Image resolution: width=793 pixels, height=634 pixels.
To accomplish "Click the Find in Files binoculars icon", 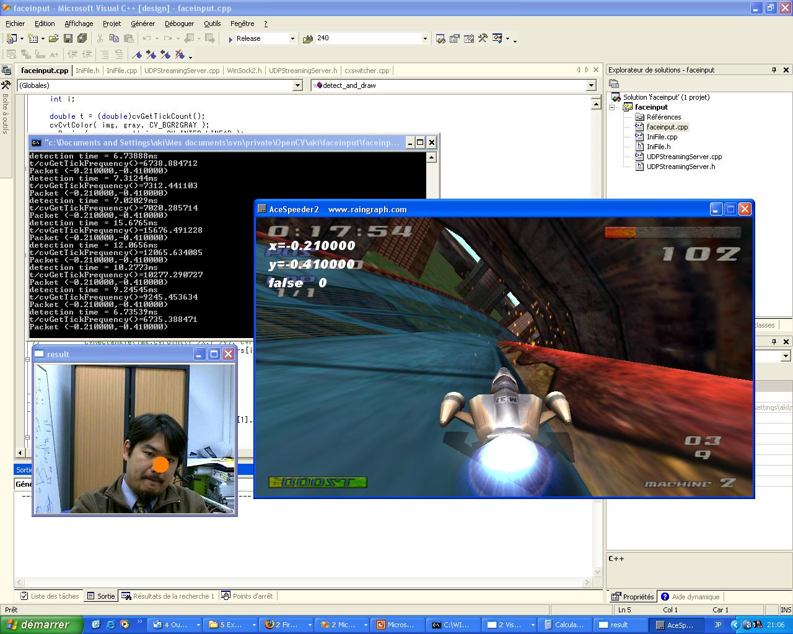I will (x=308, y=38).
